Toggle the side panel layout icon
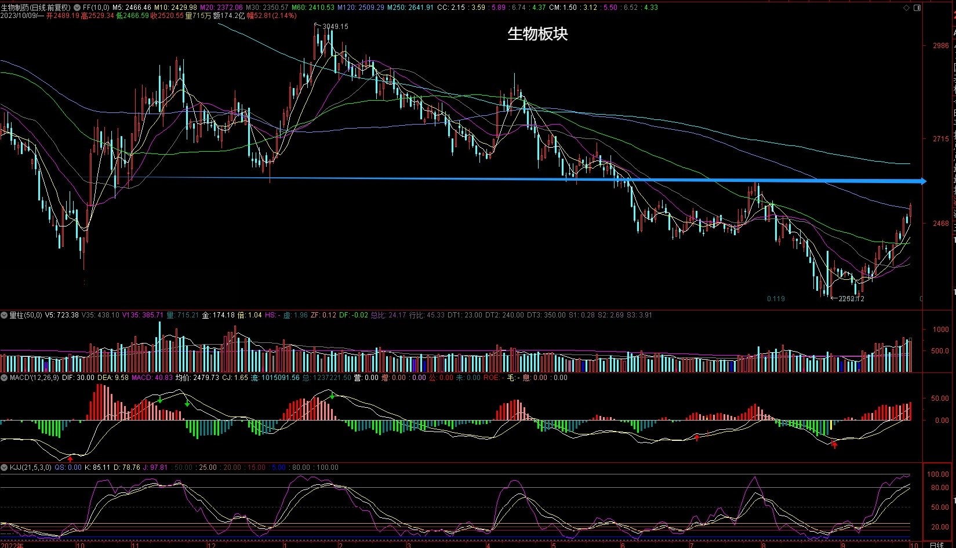This screenshot has width=956, height=548. pyautogui.click(x=917, y=8)
